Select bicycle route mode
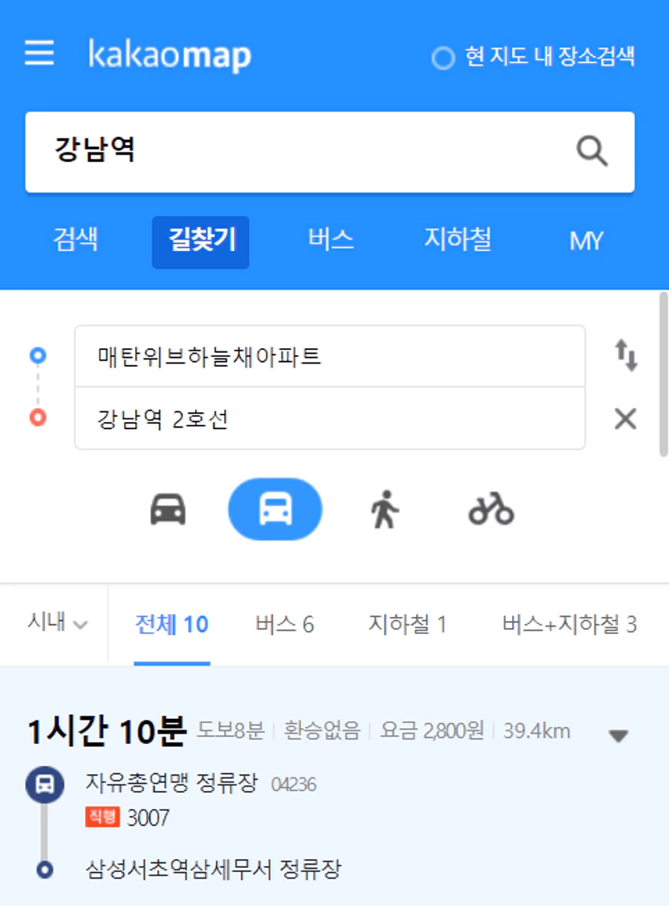The width and height of the screenshot is (669, 906). (x=491, y=509)
